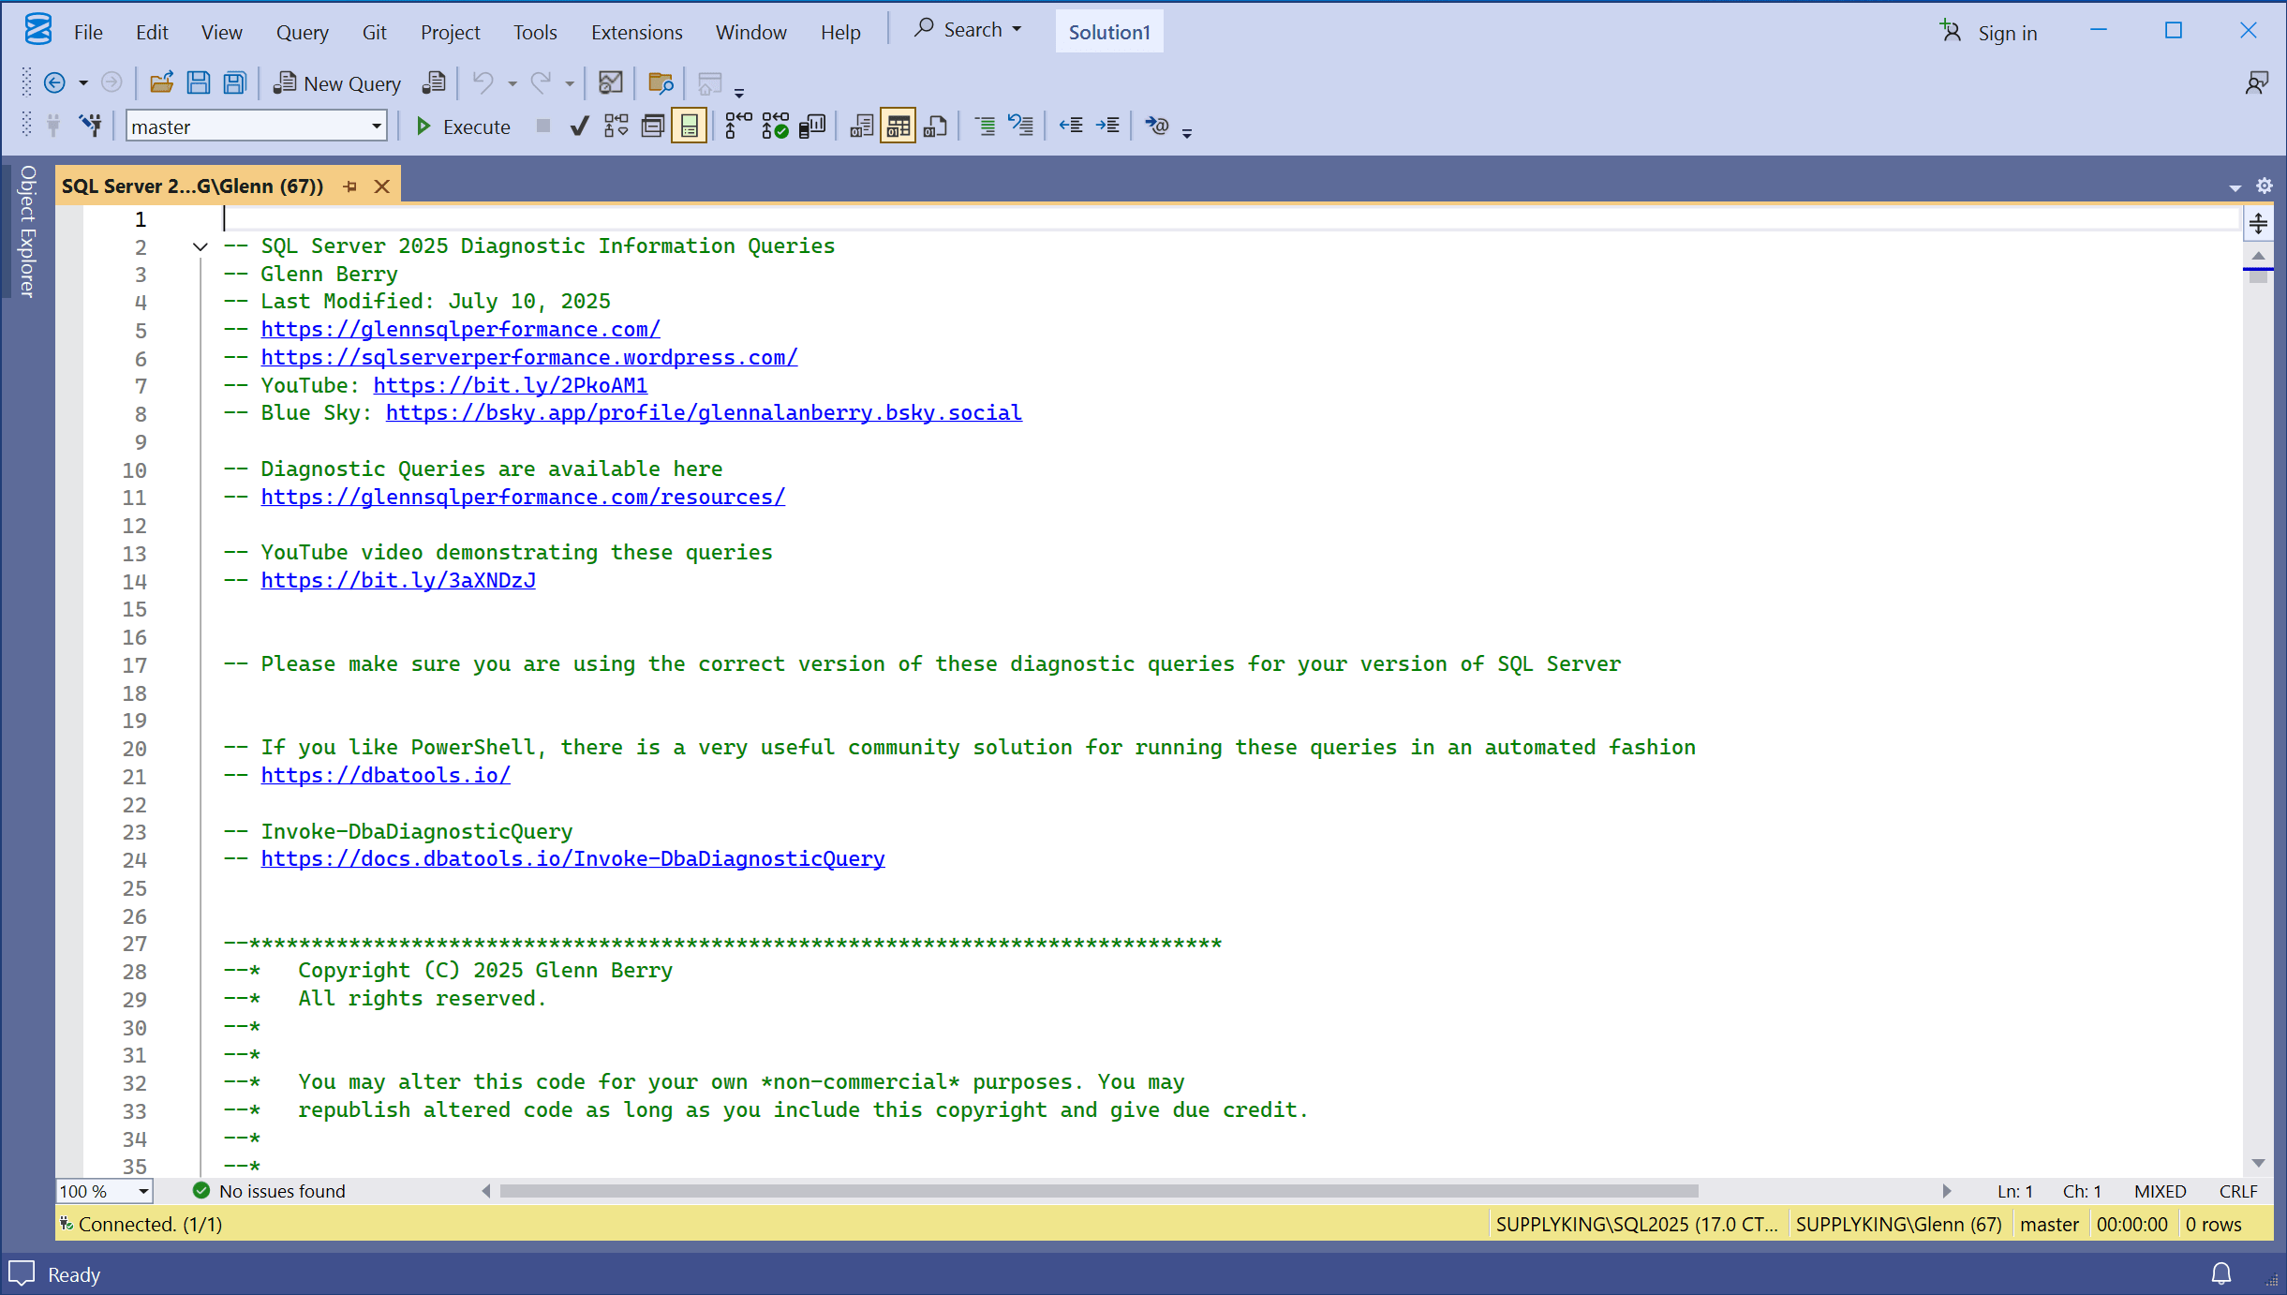Click the Parse query checkmark icon

click(579, 126)
